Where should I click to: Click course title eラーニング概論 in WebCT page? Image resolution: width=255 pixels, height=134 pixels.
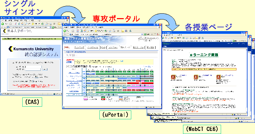tap(204, 55)
